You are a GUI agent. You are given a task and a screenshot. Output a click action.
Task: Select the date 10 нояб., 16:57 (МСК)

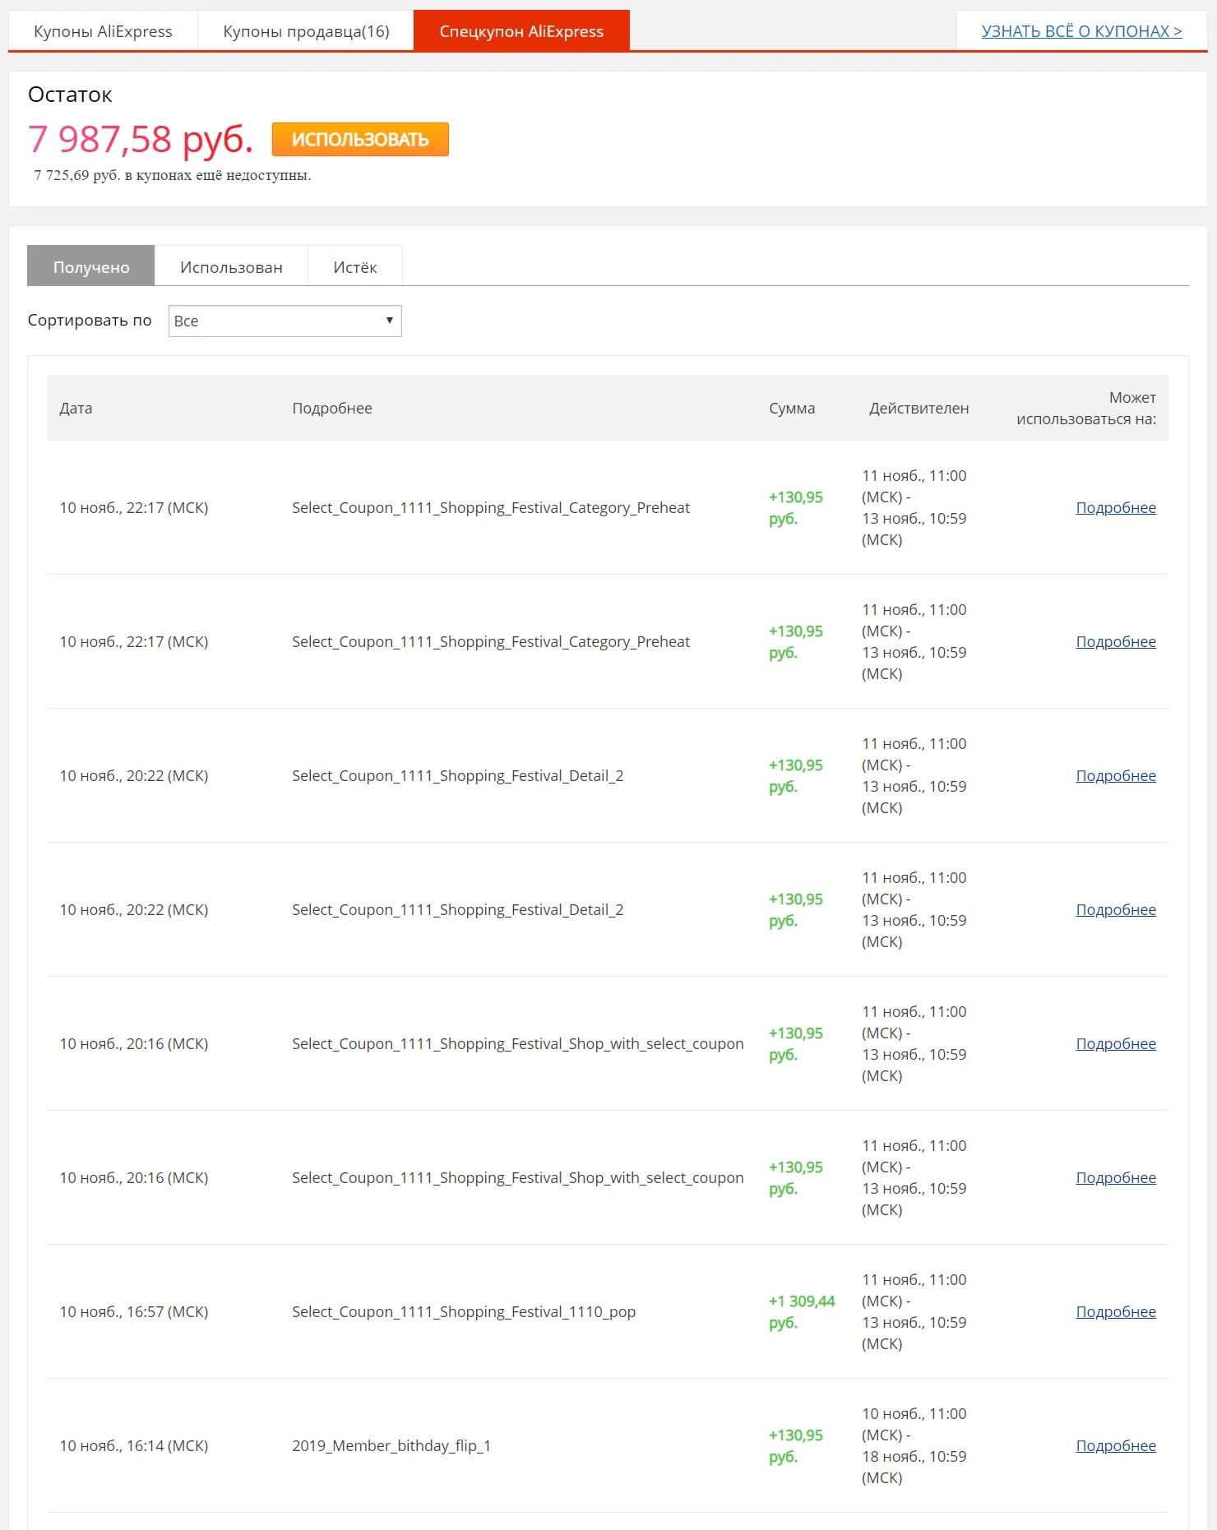click(134, 1311)
